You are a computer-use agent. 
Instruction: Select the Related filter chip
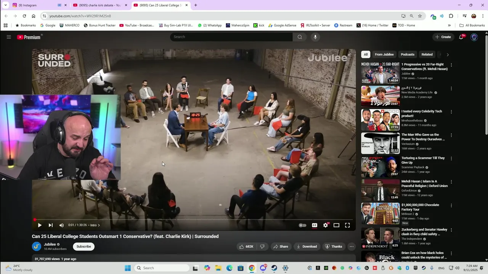(x=427, y=54)
